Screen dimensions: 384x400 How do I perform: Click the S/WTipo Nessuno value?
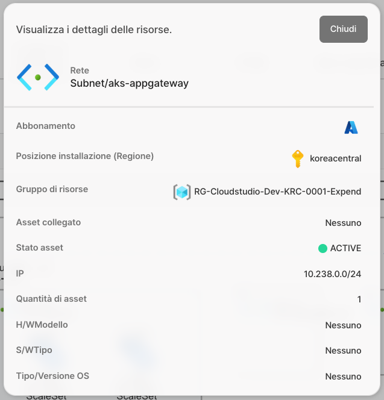343,351
